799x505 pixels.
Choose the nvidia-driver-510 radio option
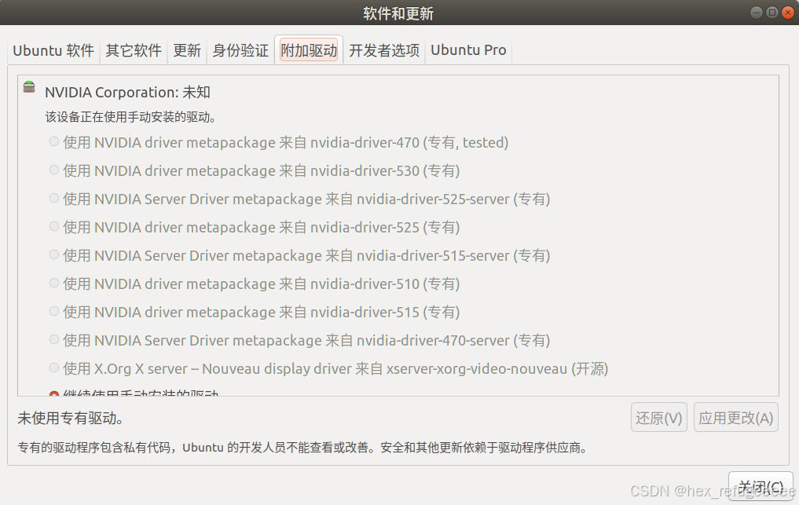54,283
